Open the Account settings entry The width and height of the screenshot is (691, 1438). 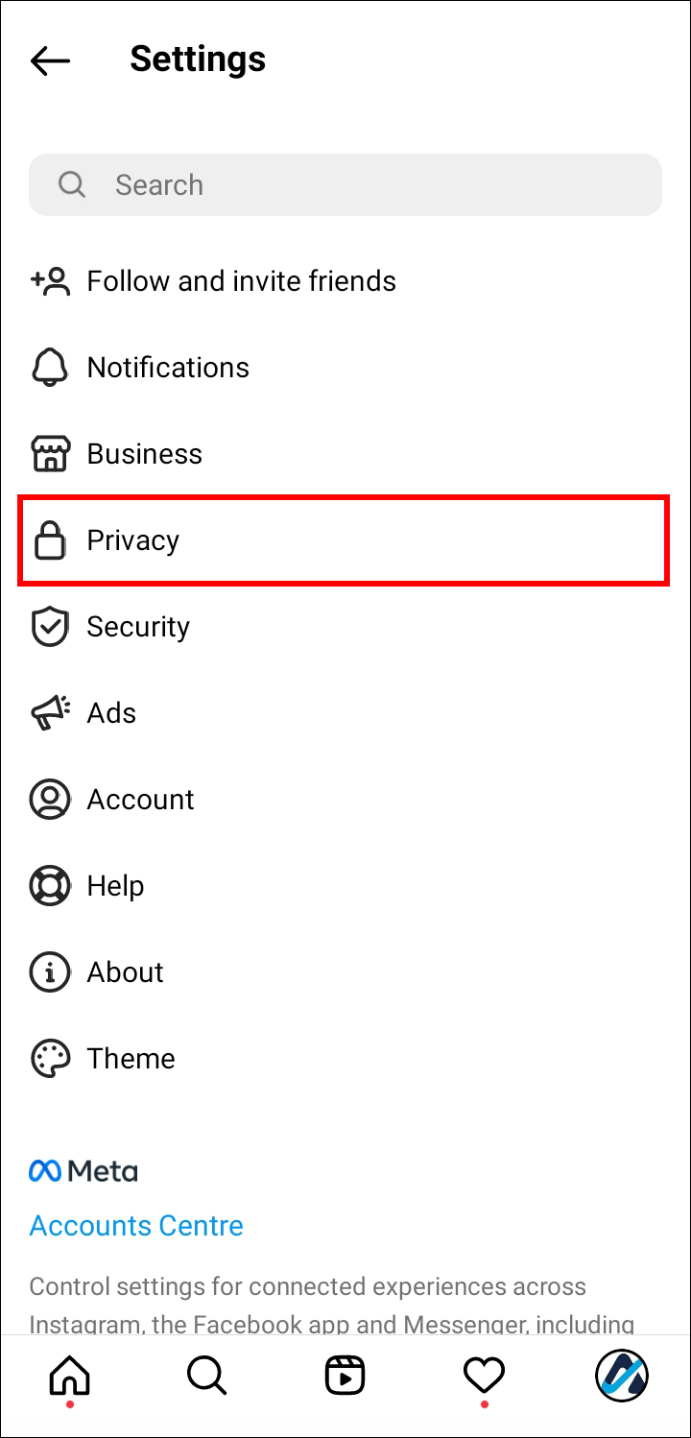tap(140, 800)
